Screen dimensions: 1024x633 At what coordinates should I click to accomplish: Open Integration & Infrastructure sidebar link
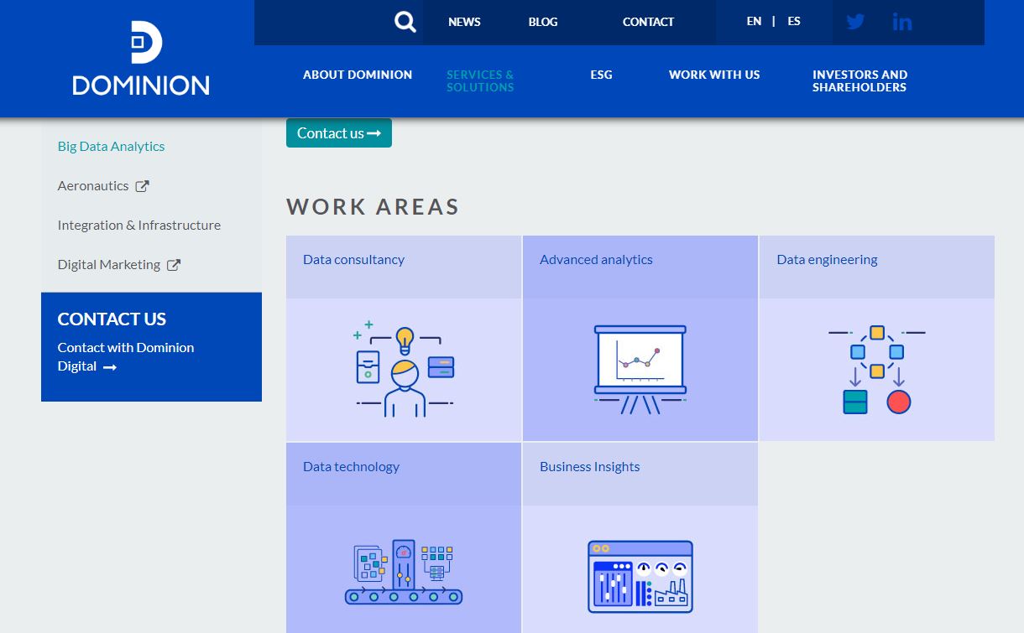coord(139,225)
